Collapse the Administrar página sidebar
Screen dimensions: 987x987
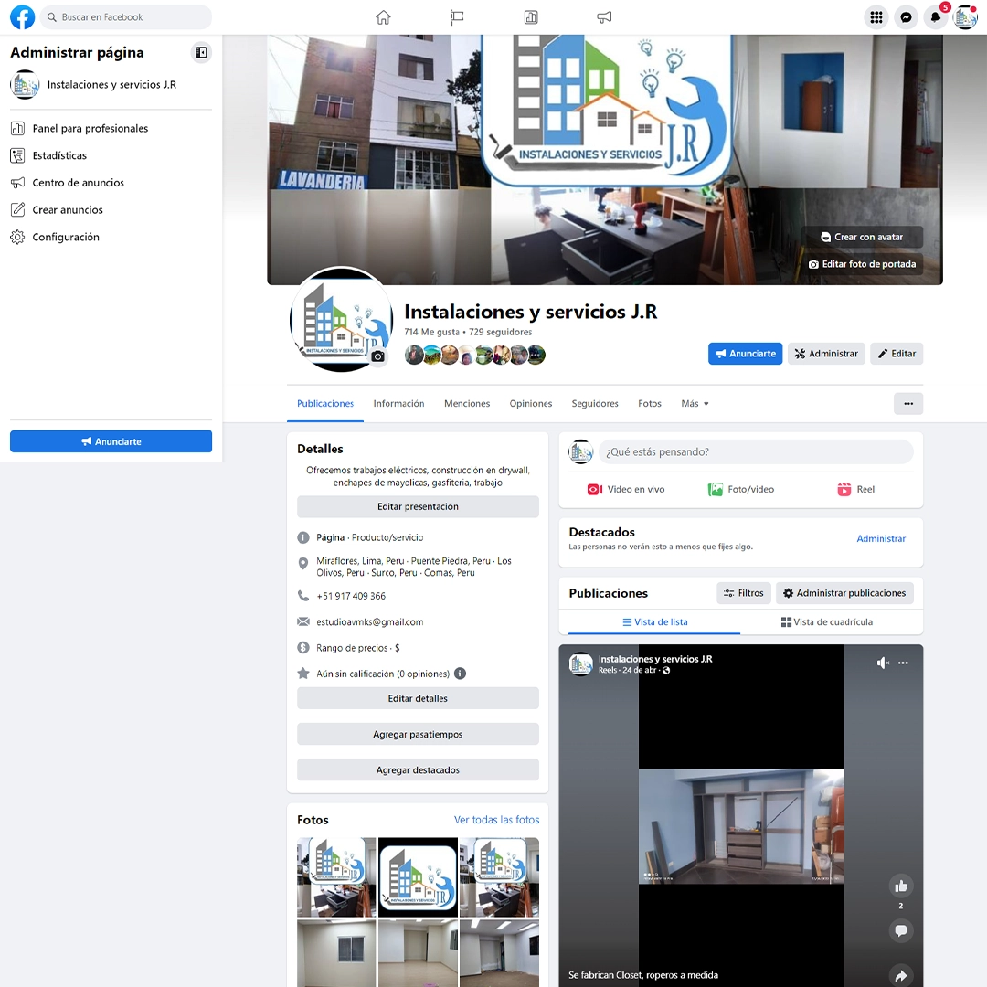coord(201,53)
